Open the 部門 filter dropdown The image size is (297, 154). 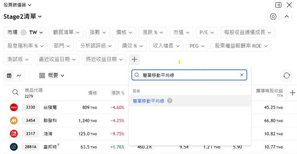coord(62,46)
